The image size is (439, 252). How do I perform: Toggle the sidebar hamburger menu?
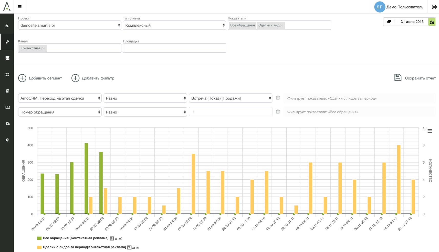click(x=20, y=7)
